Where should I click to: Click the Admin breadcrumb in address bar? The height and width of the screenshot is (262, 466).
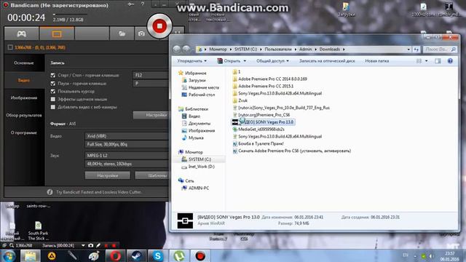click(305, 49)
